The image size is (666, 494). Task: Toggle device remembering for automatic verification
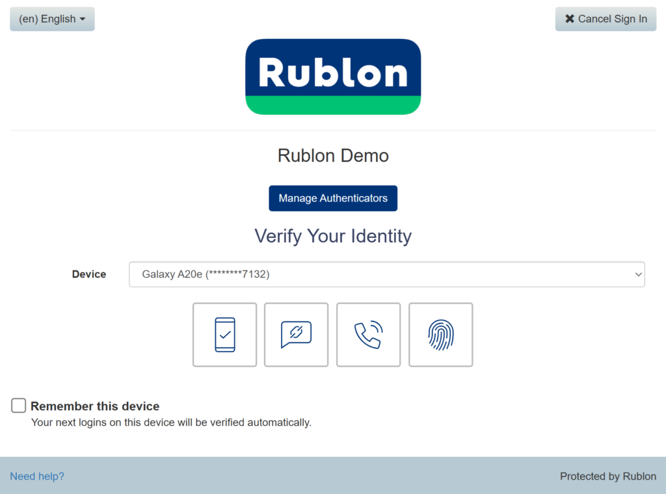point(18,405)
